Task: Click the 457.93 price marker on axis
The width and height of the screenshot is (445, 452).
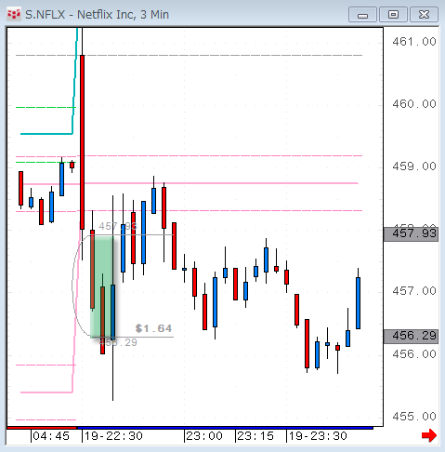Action: [x=412, y=233]
